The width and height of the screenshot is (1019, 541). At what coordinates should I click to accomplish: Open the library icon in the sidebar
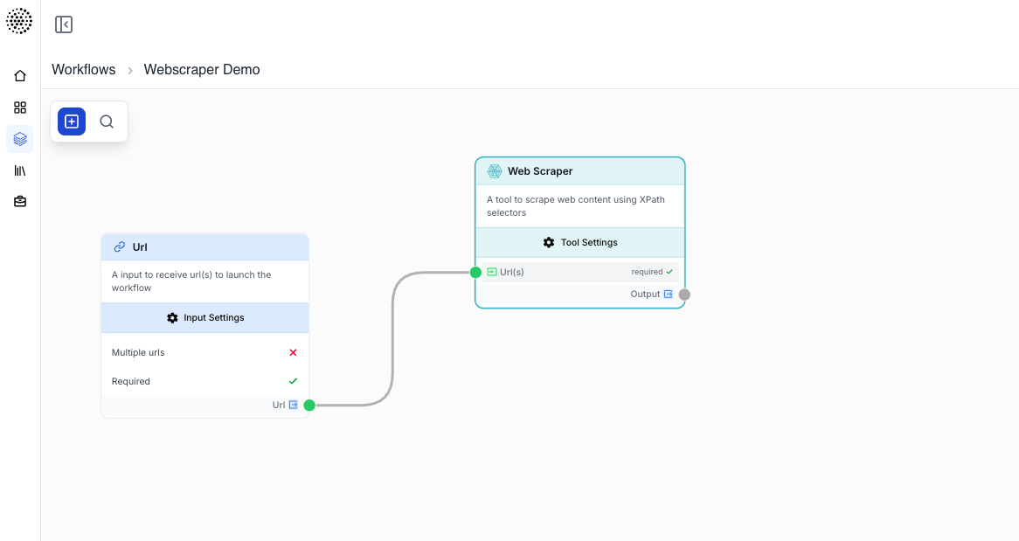(19, 170)
